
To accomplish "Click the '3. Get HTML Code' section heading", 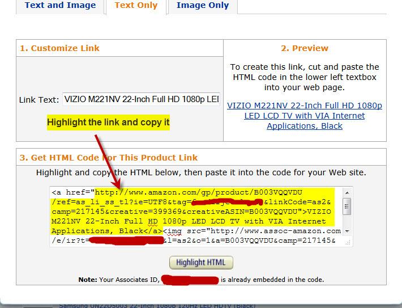I will coord(109,157).
